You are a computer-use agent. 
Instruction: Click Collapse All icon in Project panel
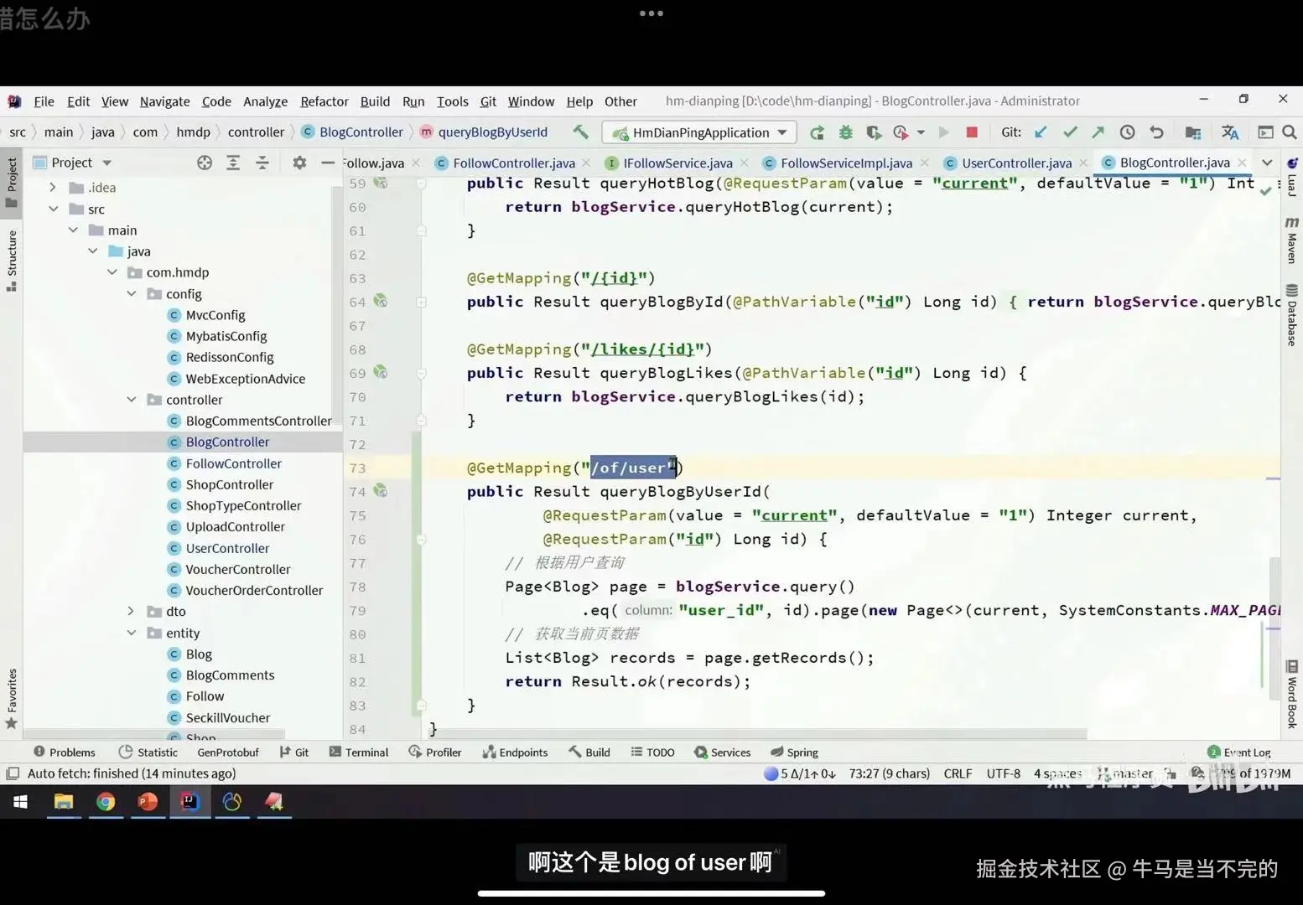[x=262, y=163]
